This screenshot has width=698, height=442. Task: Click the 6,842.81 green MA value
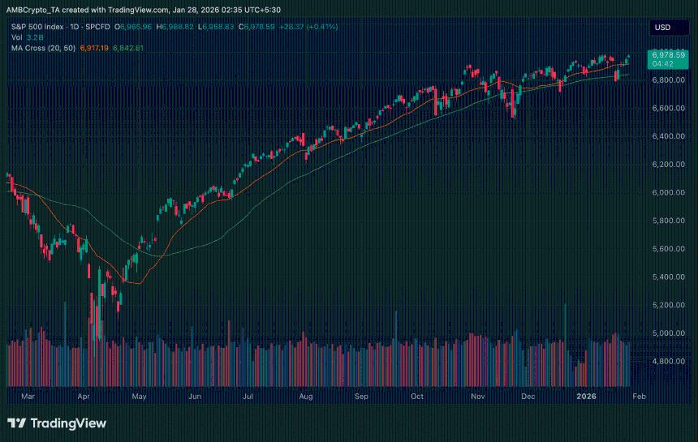tap(127, 48)
